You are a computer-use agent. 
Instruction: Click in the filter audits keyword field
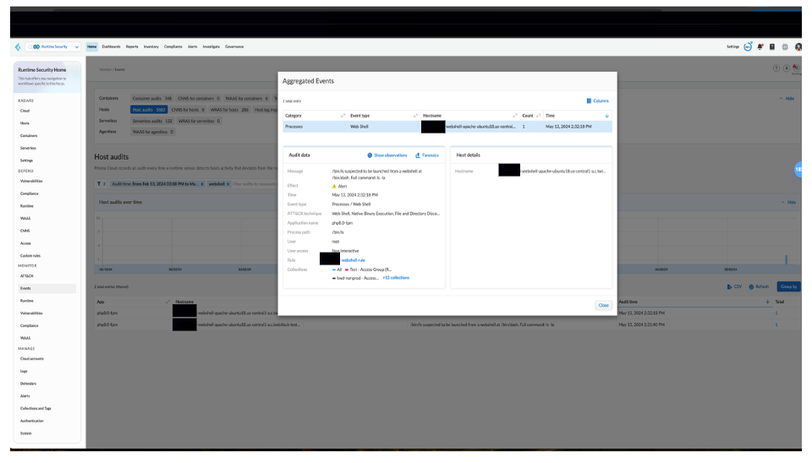point(254,184)
